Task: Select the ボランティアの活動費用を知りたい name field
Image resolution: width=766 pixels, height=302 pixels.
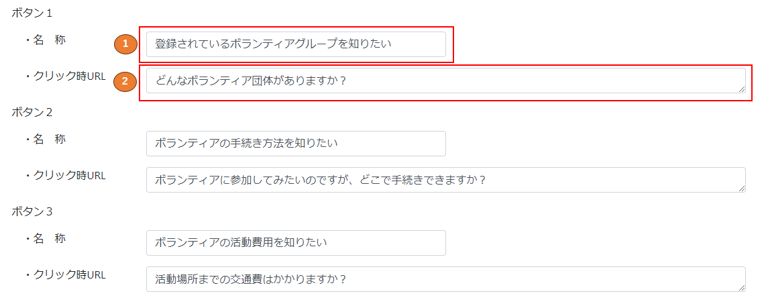Action: [x=296, y=243]
